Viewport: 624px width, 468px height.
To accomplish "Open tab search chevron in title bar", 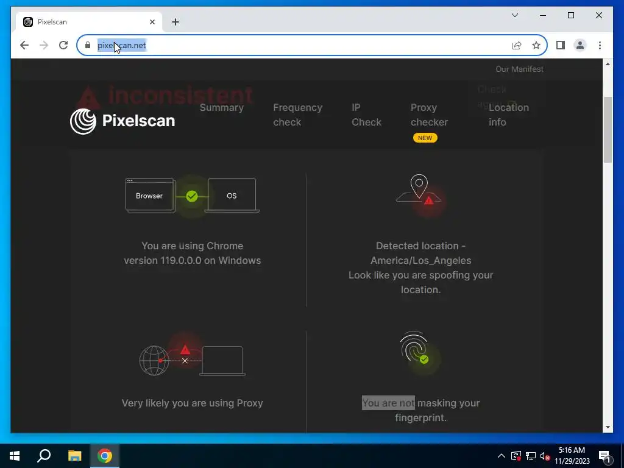I will (514, 15).
